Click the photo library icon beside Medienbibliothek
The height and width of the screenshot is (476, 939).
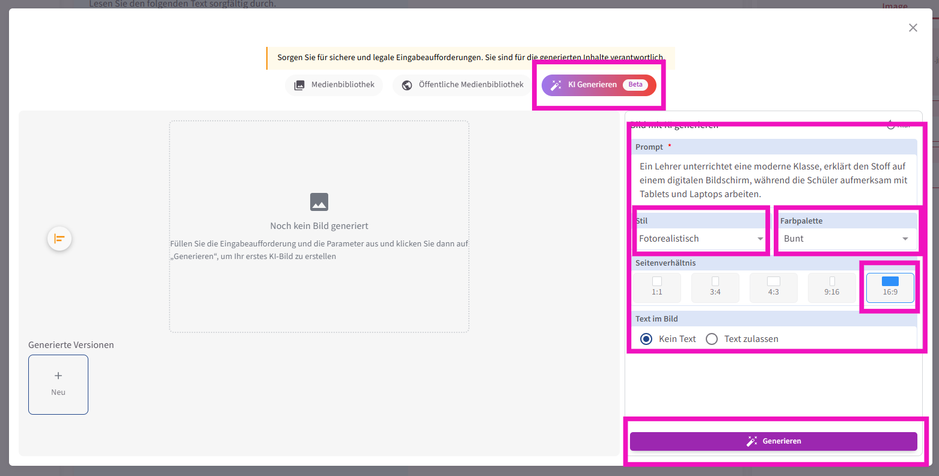[x=299, y=85]
